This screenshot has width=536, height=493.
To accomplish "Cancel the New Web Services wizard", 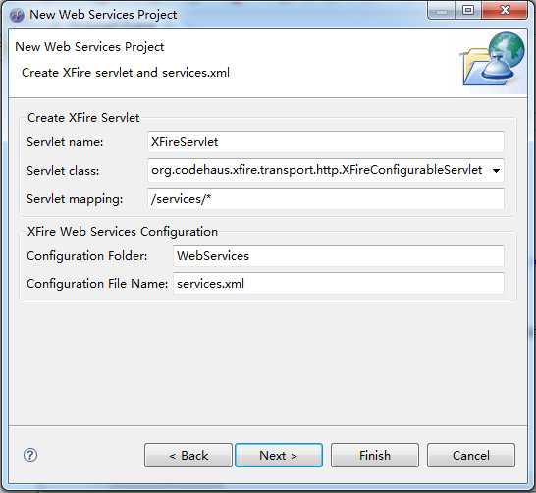I will tap(470, 455).
